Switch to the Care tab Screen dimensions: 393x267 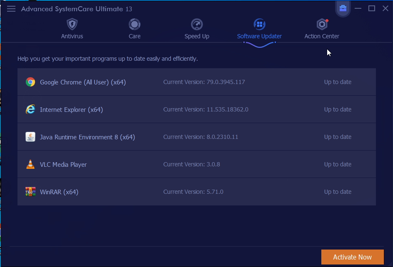pyautogui.click(x=135, y=36)
